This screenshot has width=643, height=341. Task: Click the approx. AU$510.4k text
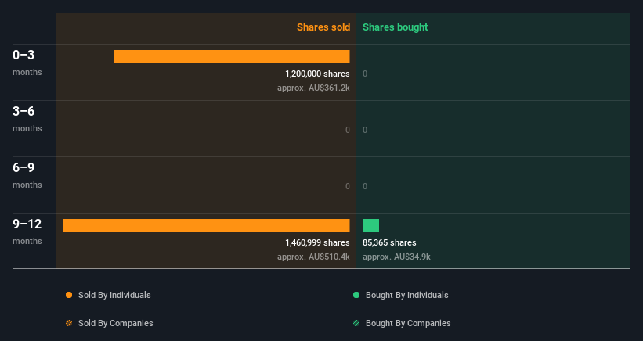click(313, 257)
